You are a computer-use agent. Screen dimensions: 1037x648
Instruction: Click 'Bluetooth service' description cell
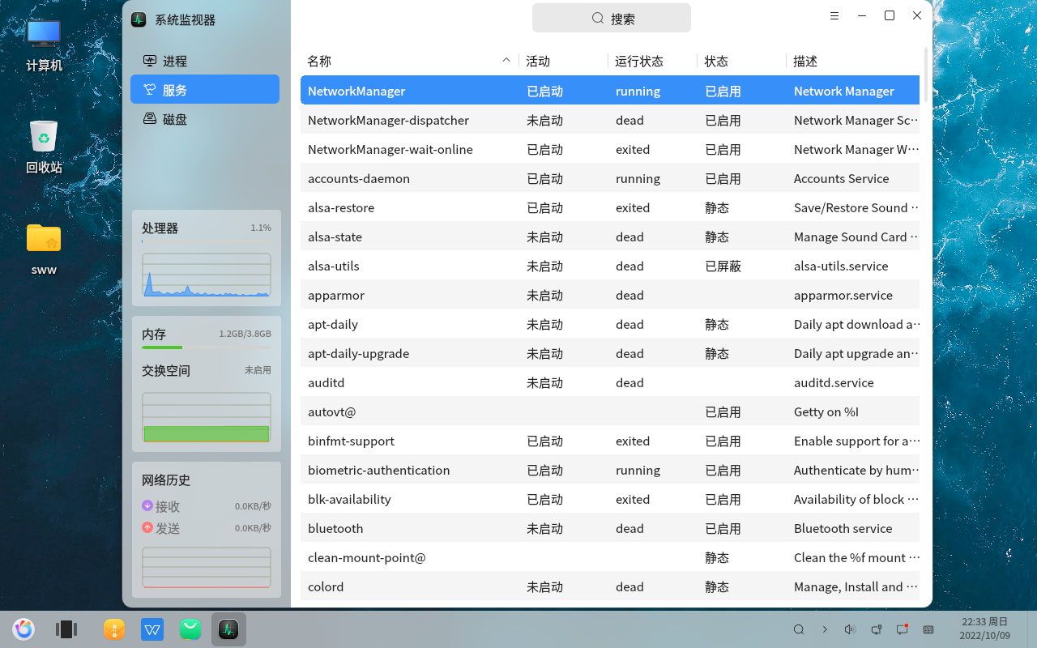[843, 528]
